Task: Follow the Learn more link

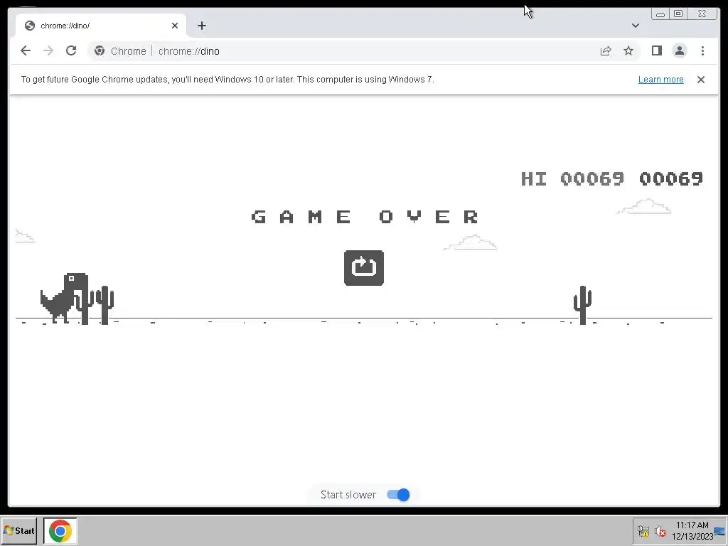Action: click(660, 80)
